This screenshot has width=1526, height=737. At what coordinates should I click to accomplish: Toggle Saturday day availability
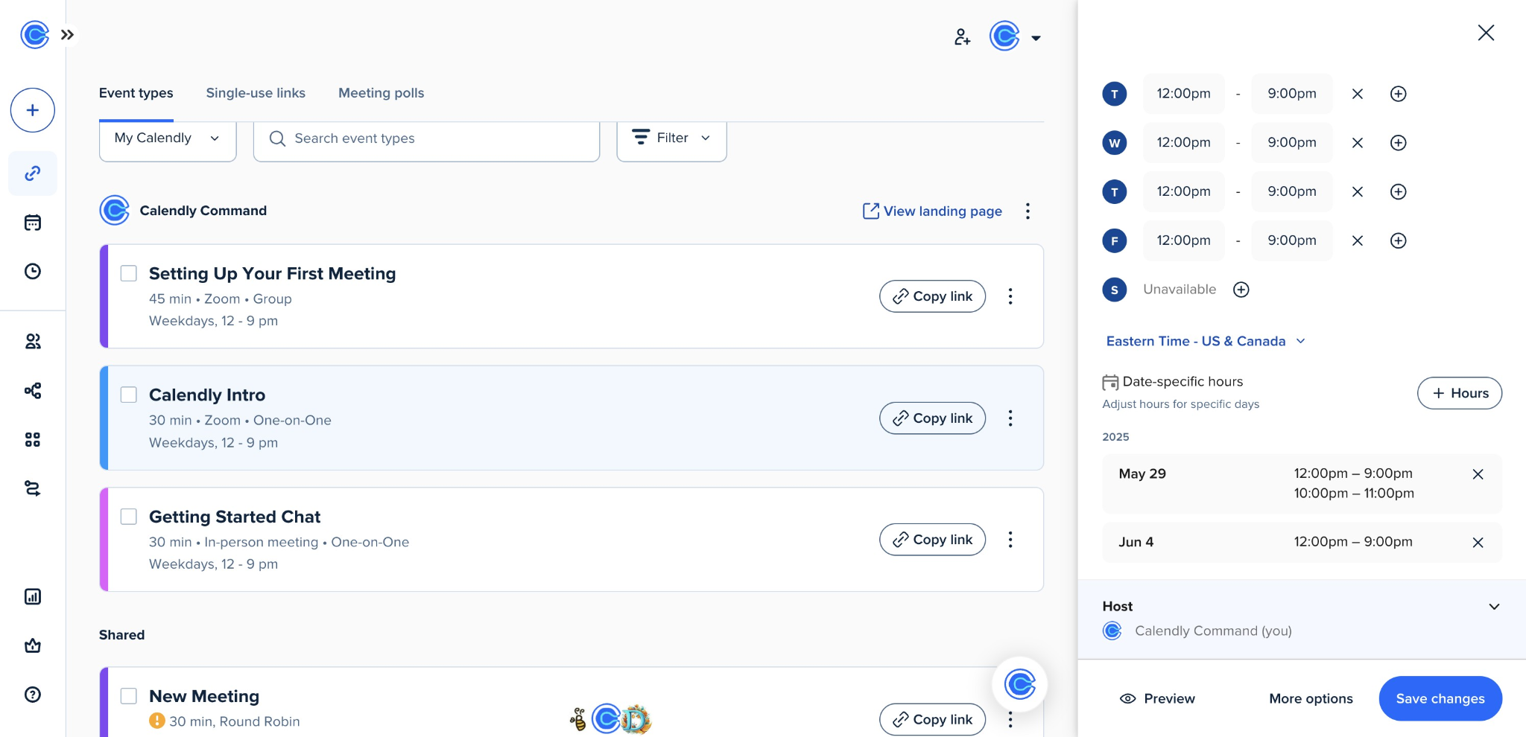1115,290
